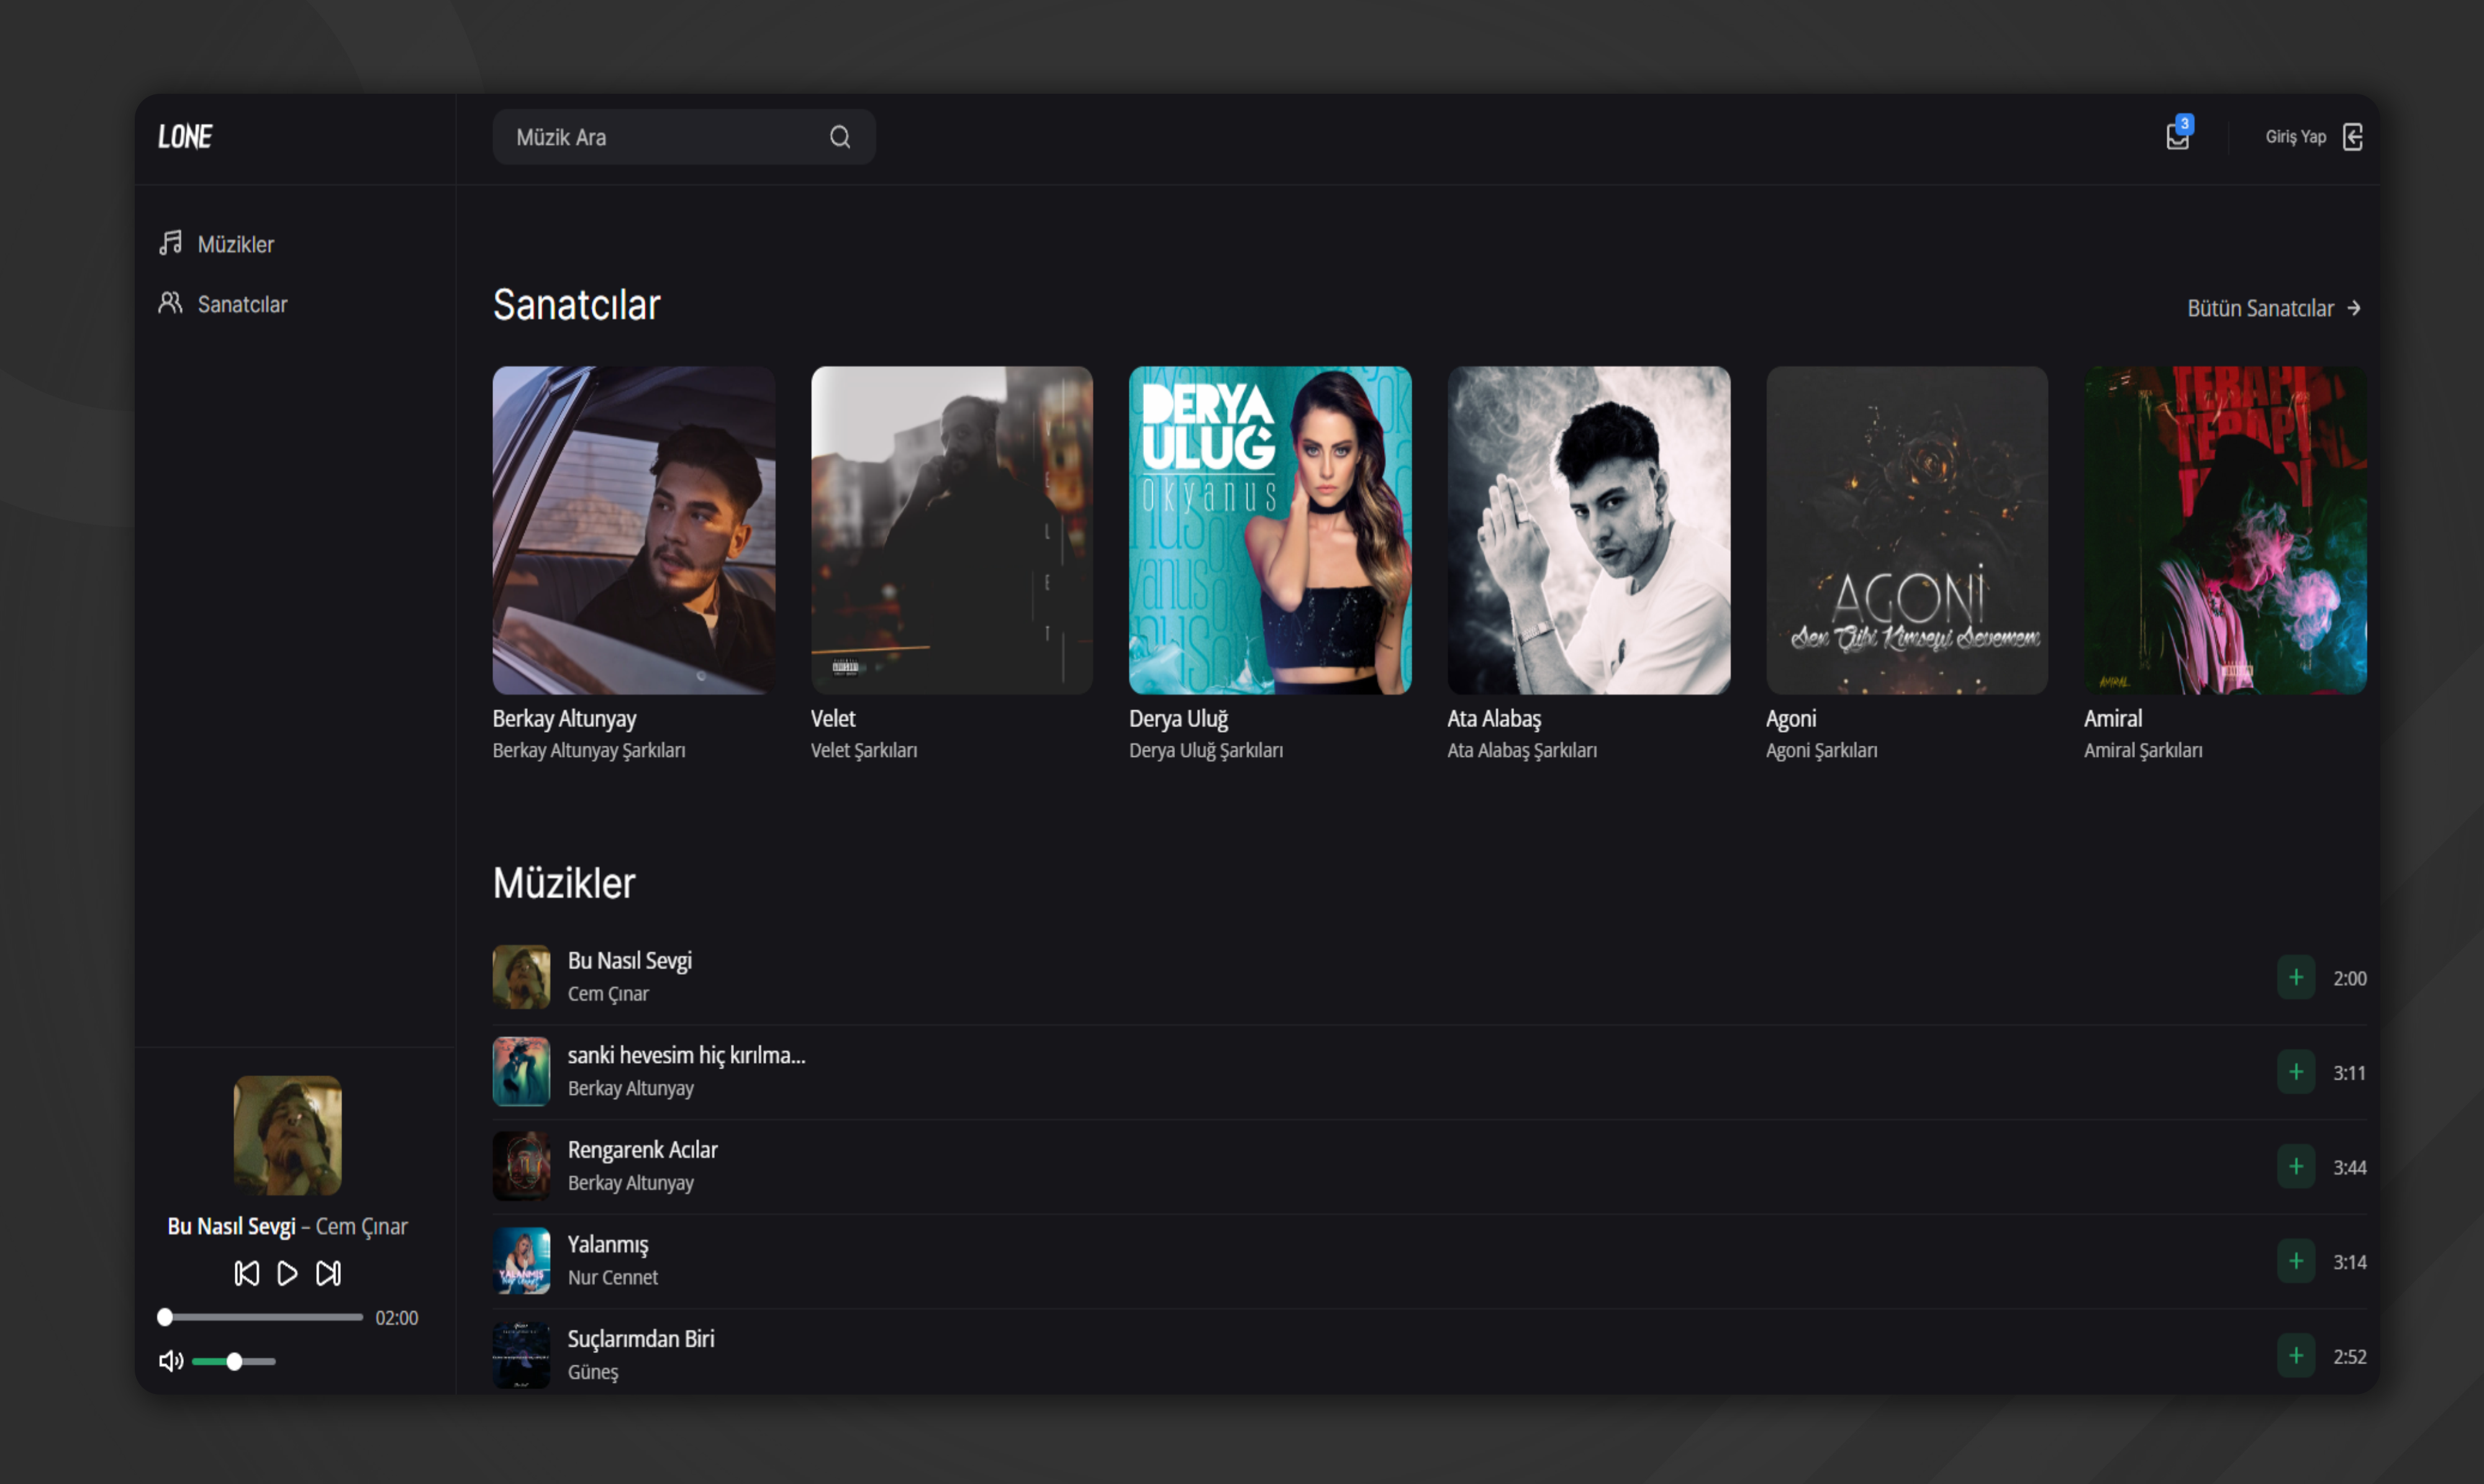Add Rengarenk Acılar with plus icon

pos(2296,1166)
